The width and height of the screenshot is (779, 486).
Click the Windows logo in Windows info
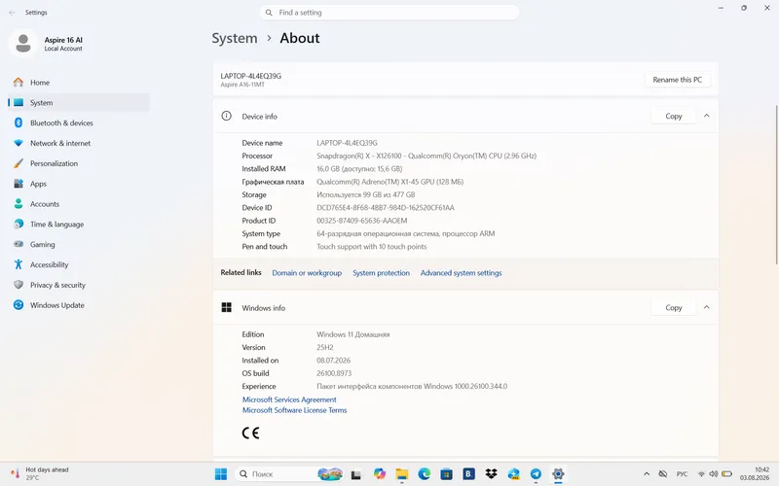(x=227, y=308)
